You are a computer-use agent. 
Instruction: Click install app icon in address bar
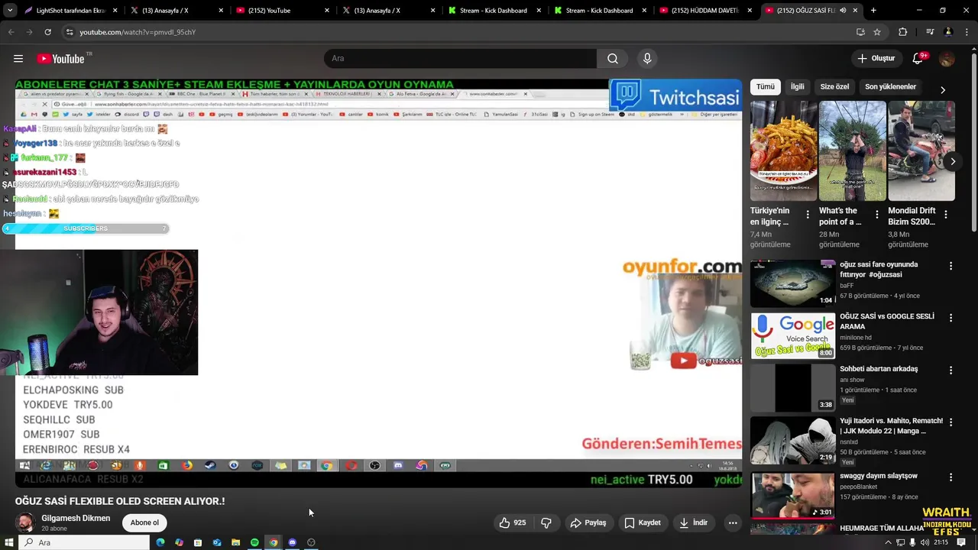[860, 32]
